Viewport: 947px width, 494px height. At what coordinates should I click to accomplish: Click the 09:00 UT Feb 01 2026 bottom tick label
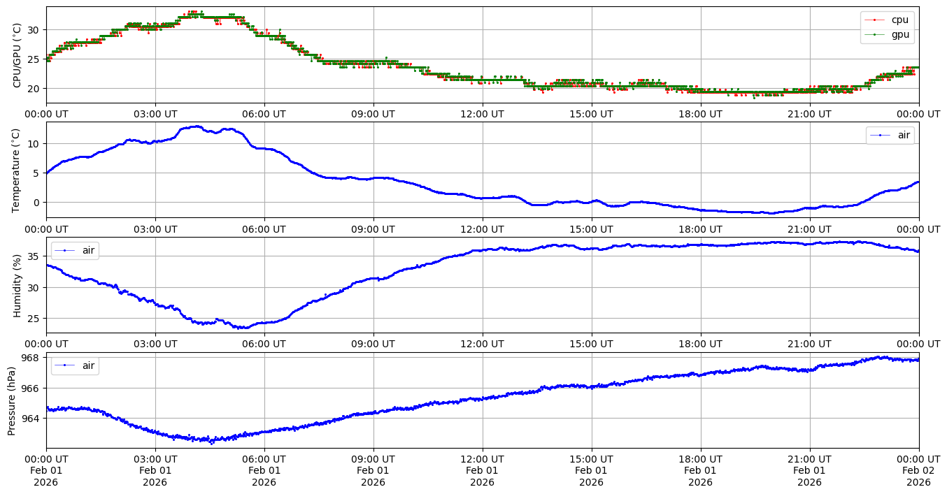tap(373, 471)
